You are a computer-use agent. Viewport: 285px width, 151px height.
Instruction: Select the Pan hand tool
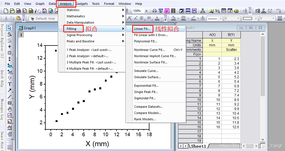point(9,109)
